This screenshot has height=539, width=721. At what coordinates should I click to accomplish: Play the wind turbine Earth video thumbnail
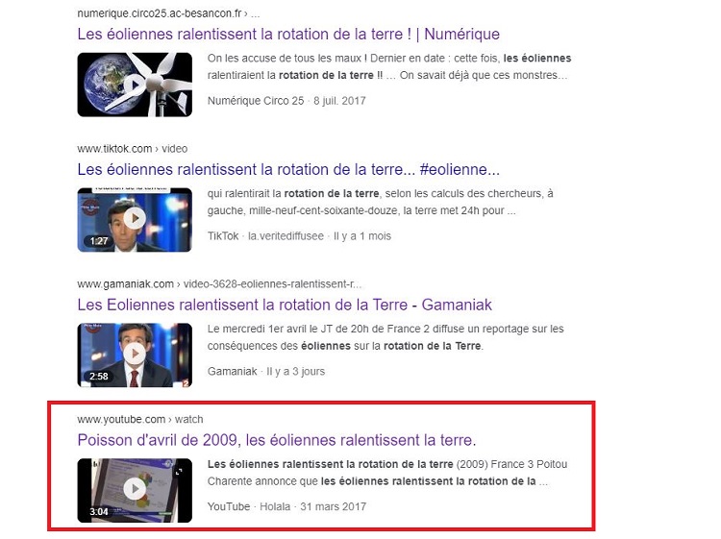pyautogui.click(x=135, y=85)
